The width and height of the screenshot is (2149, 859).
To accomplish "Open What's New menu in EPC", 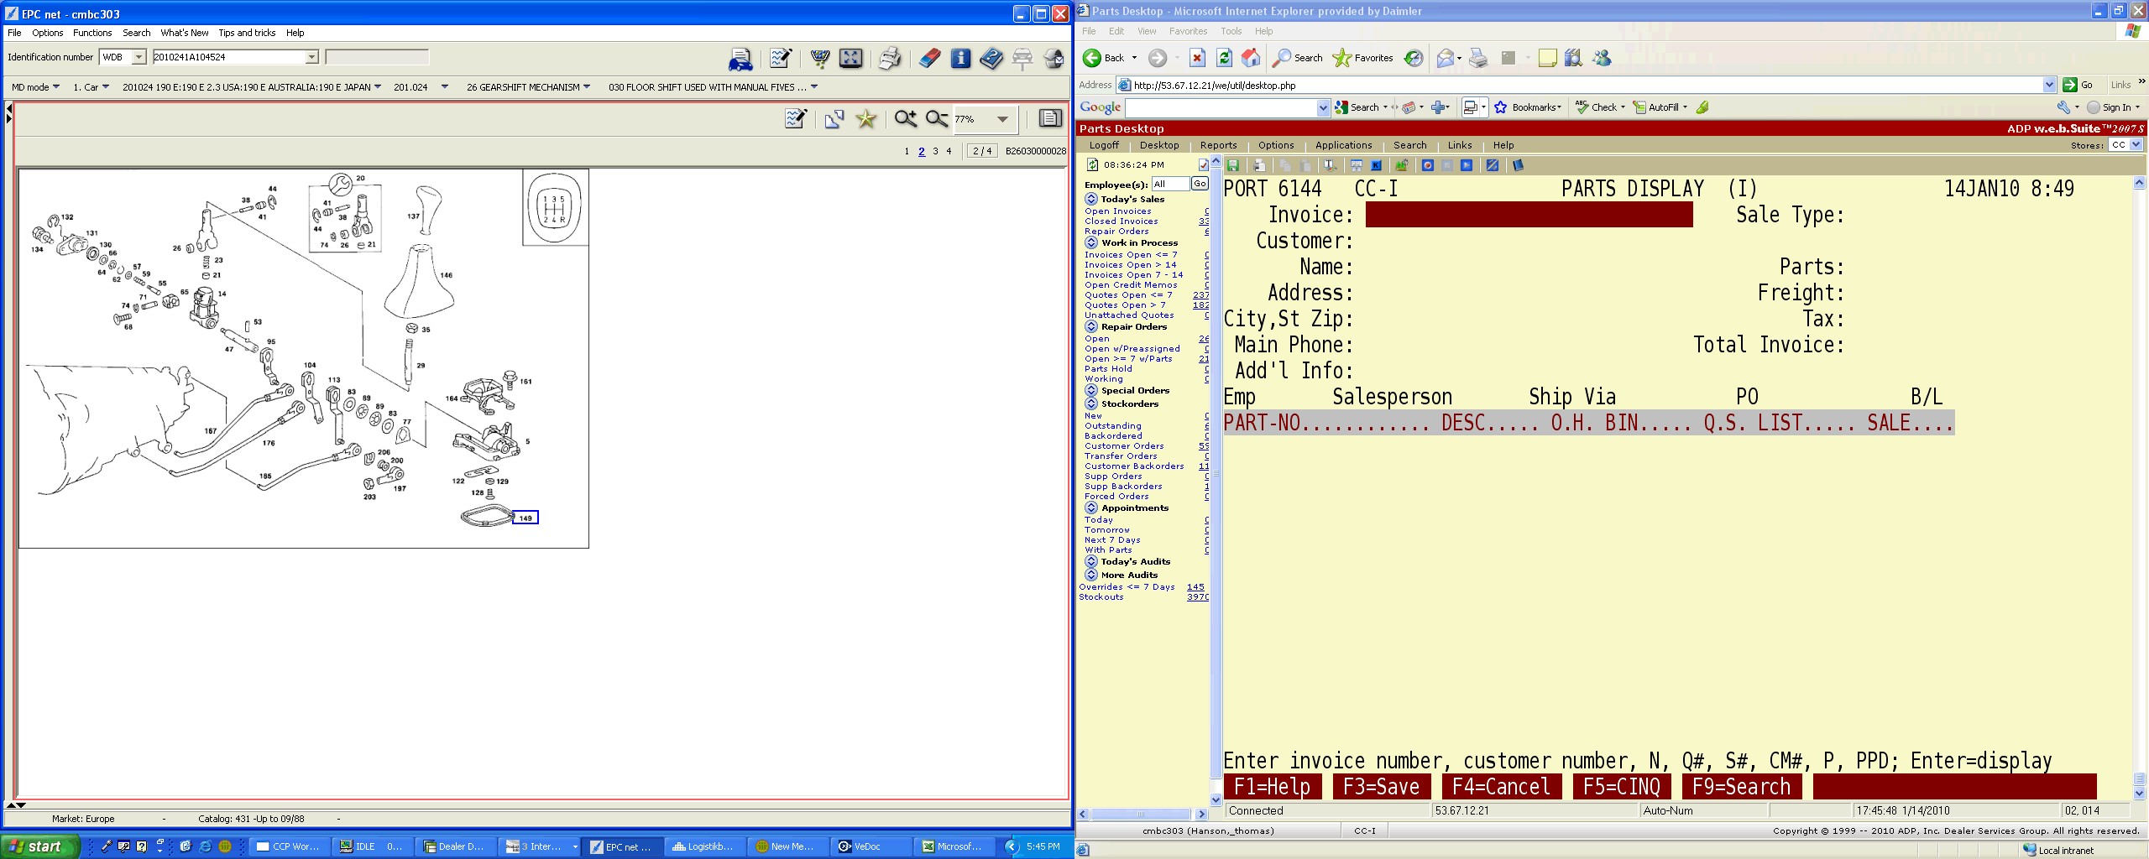I will tap(184, 33).
